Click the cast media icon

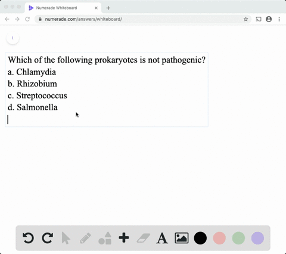pos(259,19)
